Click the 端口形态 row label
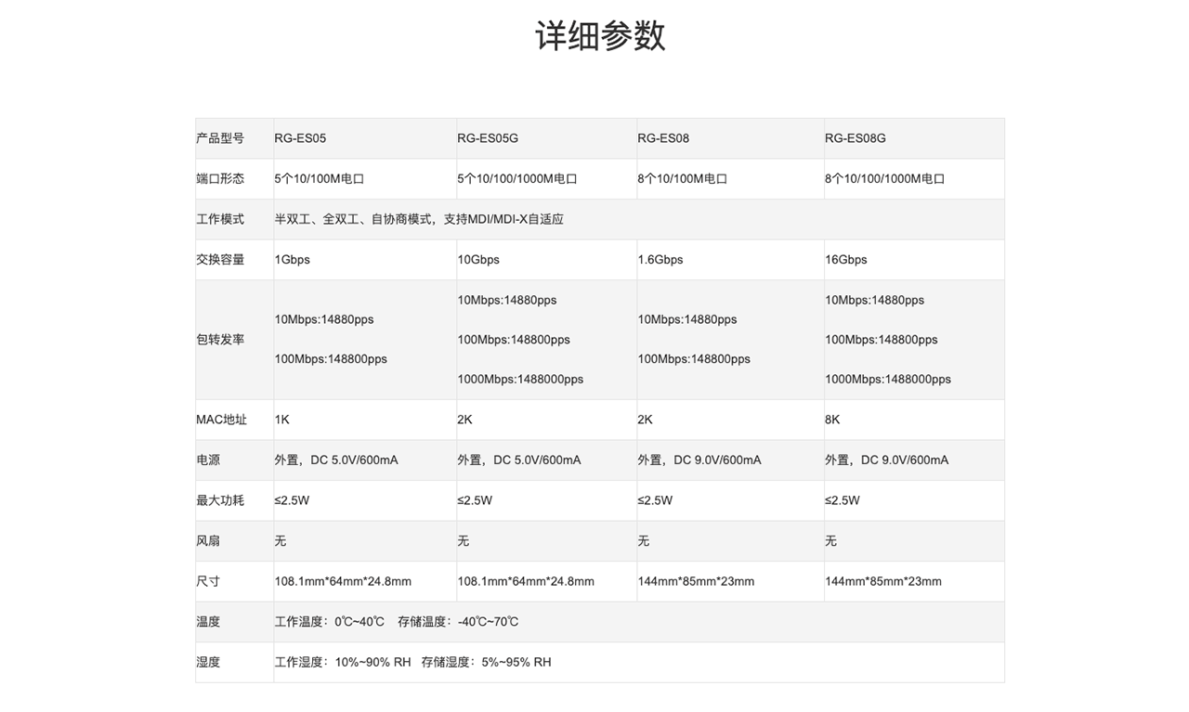Image resolution: width=1189 pixels, height=712 pixels. [220, 178]
